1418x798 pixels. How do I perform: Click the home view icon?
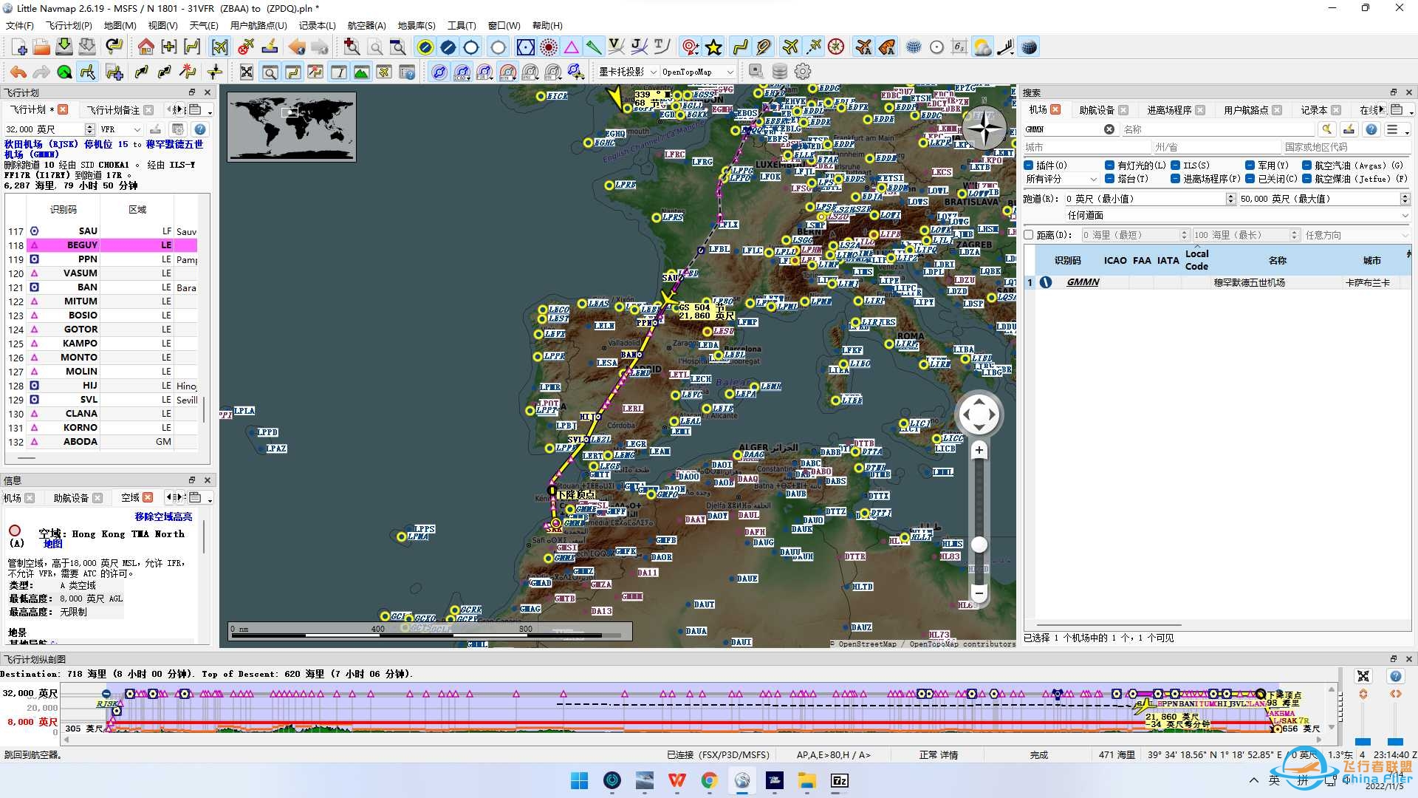click(x=146, y=47)
